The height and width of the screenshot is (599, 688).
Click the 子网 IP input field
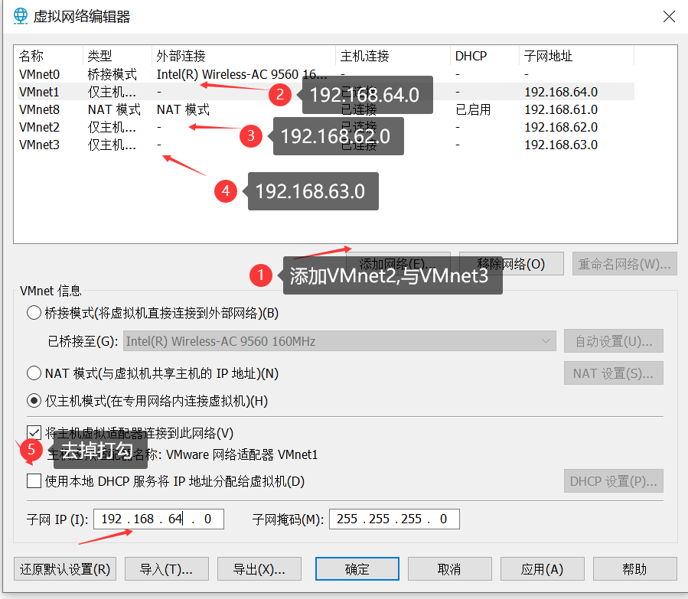(159, 519)
